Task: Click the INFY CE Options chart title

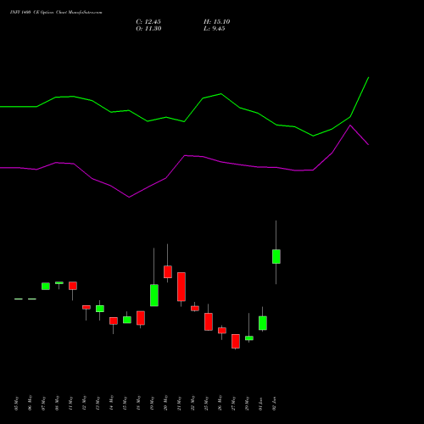Action: coord(56,13)
